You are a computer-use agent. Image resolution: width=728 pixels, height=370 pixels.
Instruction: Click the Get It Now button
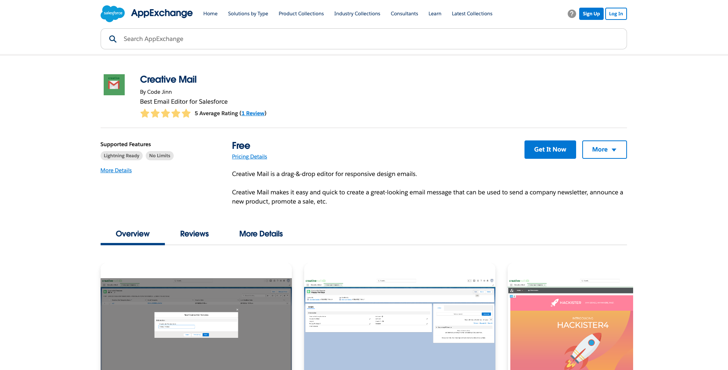550,150
